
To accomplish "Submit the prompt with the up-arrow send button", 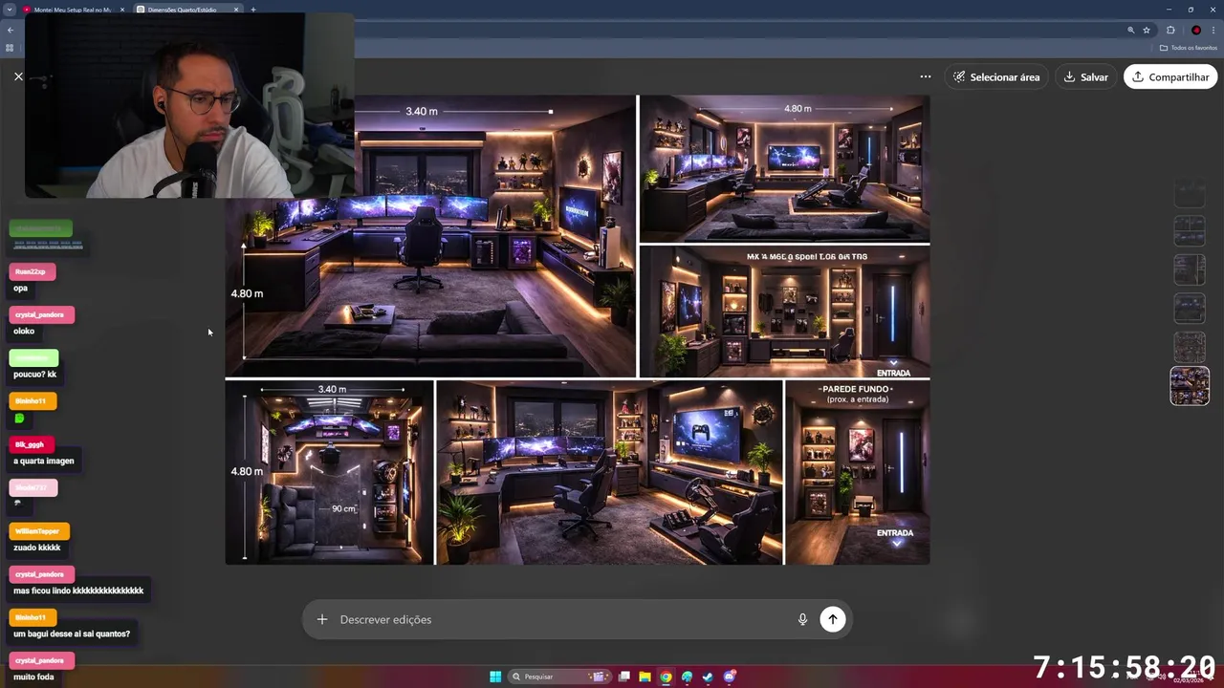I will [x=832, y=619].
